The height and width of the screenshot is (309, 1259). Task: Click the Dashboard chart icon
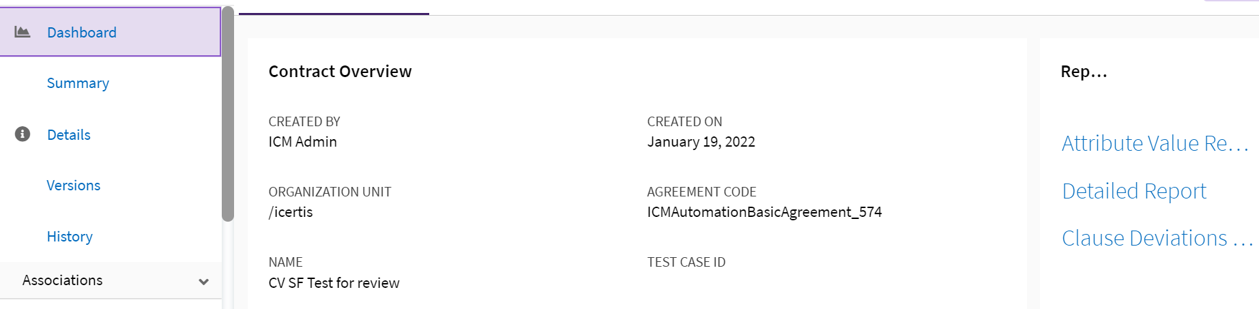(x=23, y=32)
